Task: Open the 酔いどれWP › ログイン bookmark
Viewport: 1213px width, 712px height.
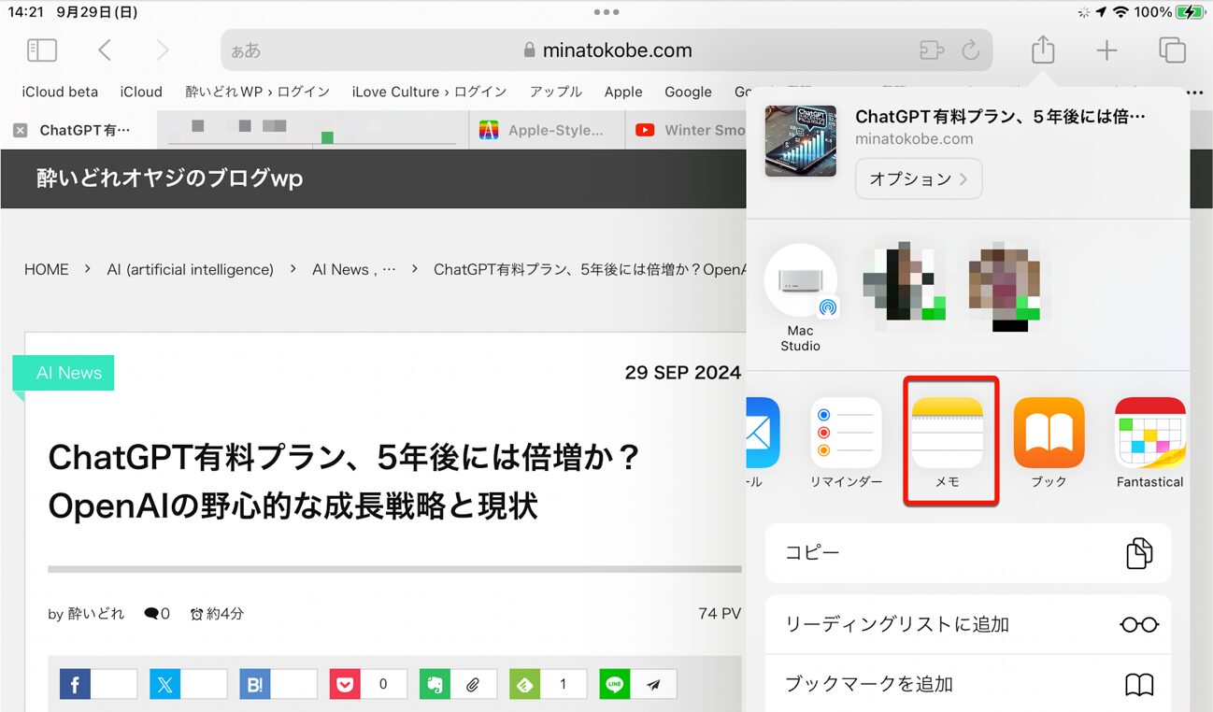Action: 258,92
